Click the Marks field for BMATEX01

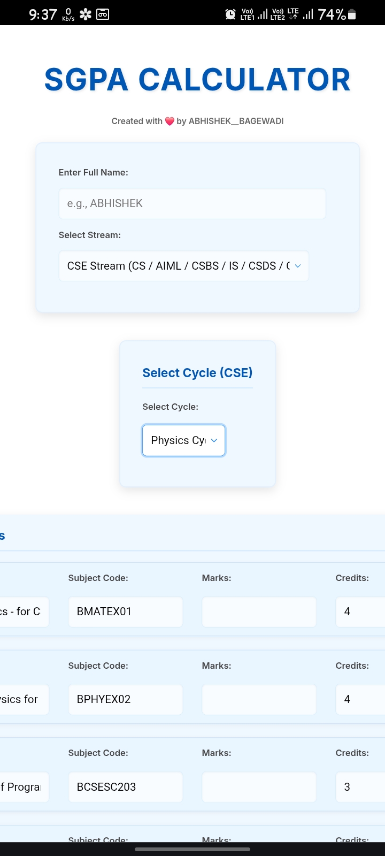click(x=259, y=612)
